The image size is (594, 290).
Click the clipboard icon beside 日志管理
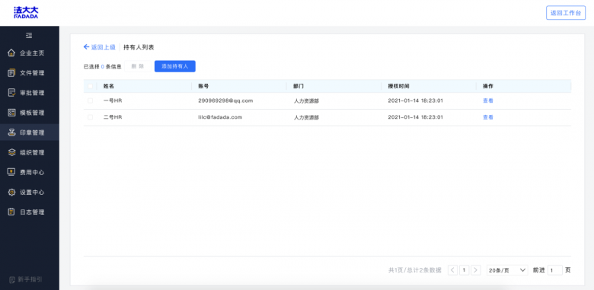(x=11, y=212)
